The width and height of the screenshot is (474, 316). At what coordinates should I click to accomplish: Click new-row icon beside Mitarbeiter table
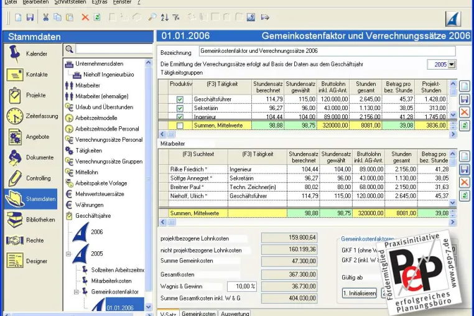click(465, 156)
